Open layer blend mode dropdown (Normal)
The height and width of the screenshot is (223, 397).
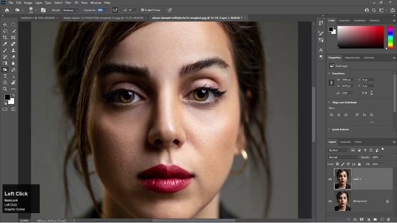pos(343,157)
